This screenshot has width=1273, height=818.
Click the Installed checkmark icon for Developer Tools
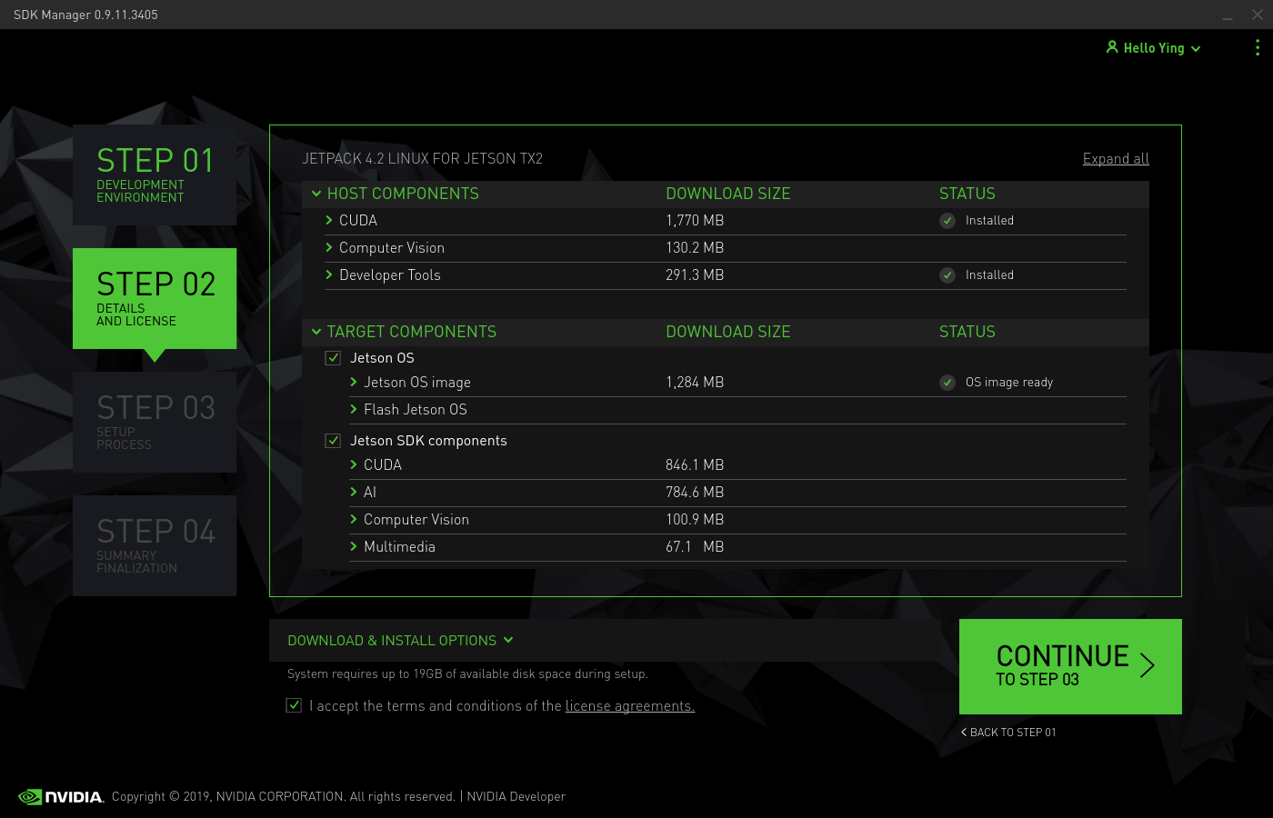pos(947,275)
